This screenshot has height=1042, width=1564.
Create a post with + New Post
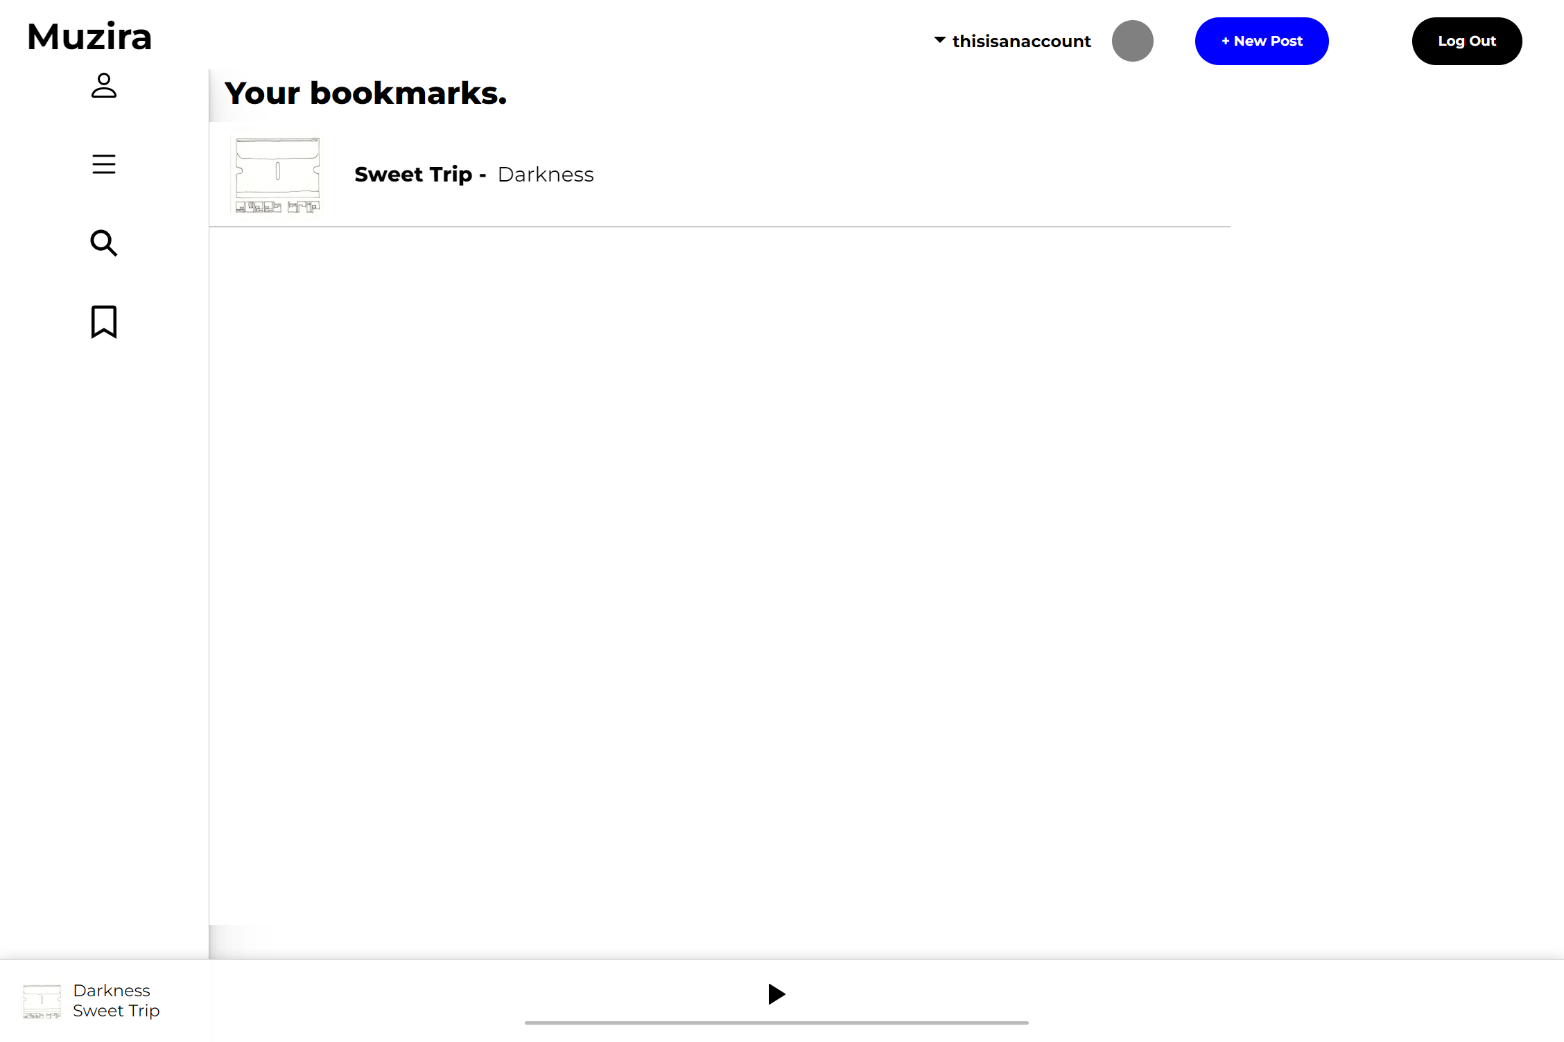(1261, 41)
